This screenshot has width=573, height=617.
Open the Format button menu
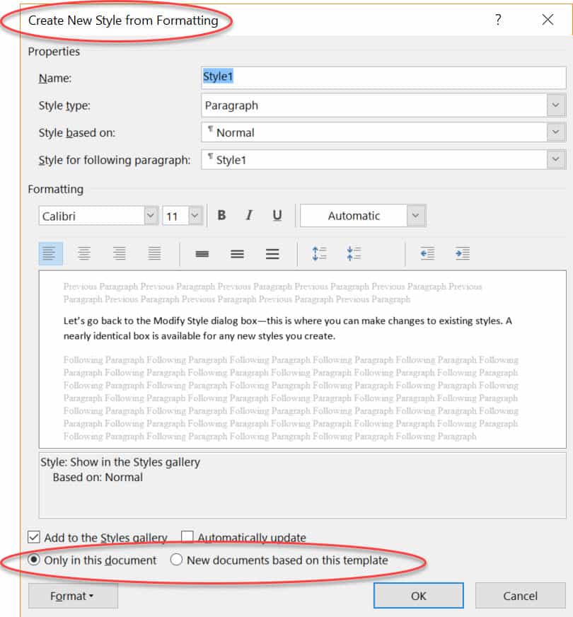73,596
